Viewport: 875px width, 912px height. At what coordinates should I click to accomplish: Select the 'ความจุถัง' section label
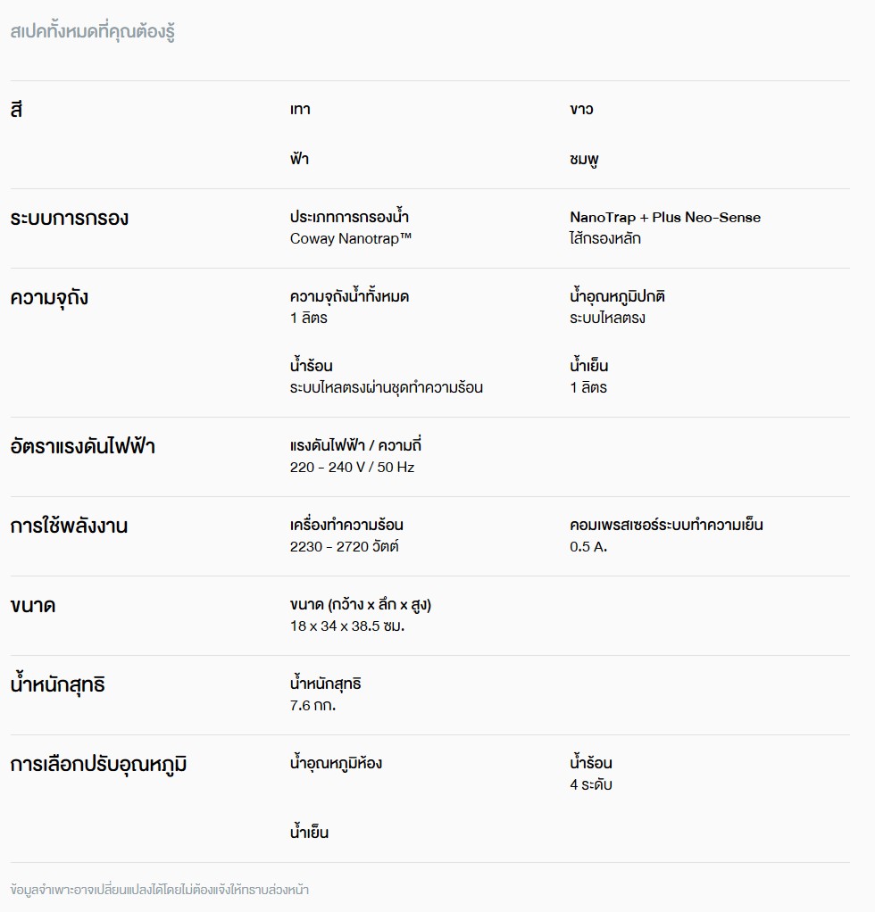coord(49,298)
